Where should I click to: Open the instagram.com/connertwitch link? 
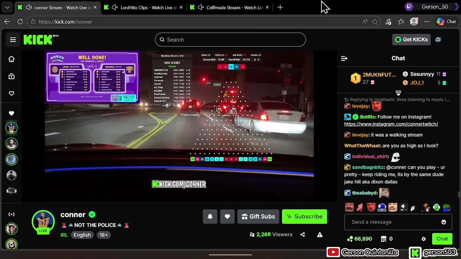coord(391,124)
